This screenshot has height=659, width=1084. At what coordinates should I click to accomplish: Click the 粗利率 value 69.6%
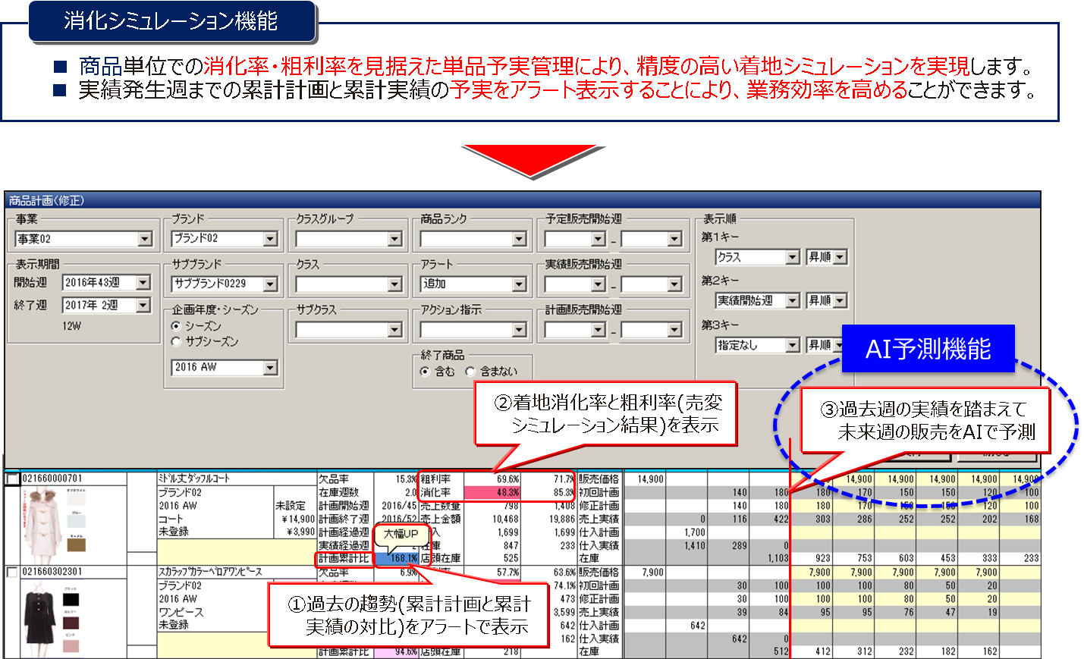point(508,479)
